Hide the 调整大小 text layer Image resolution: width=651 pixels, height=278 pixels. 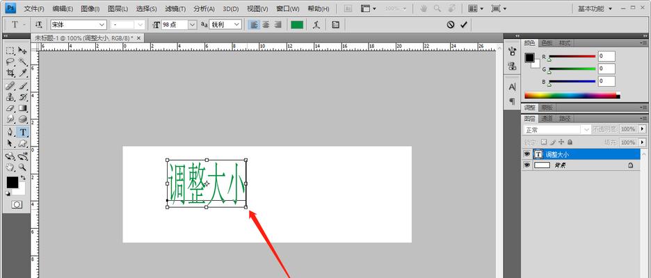527,154
